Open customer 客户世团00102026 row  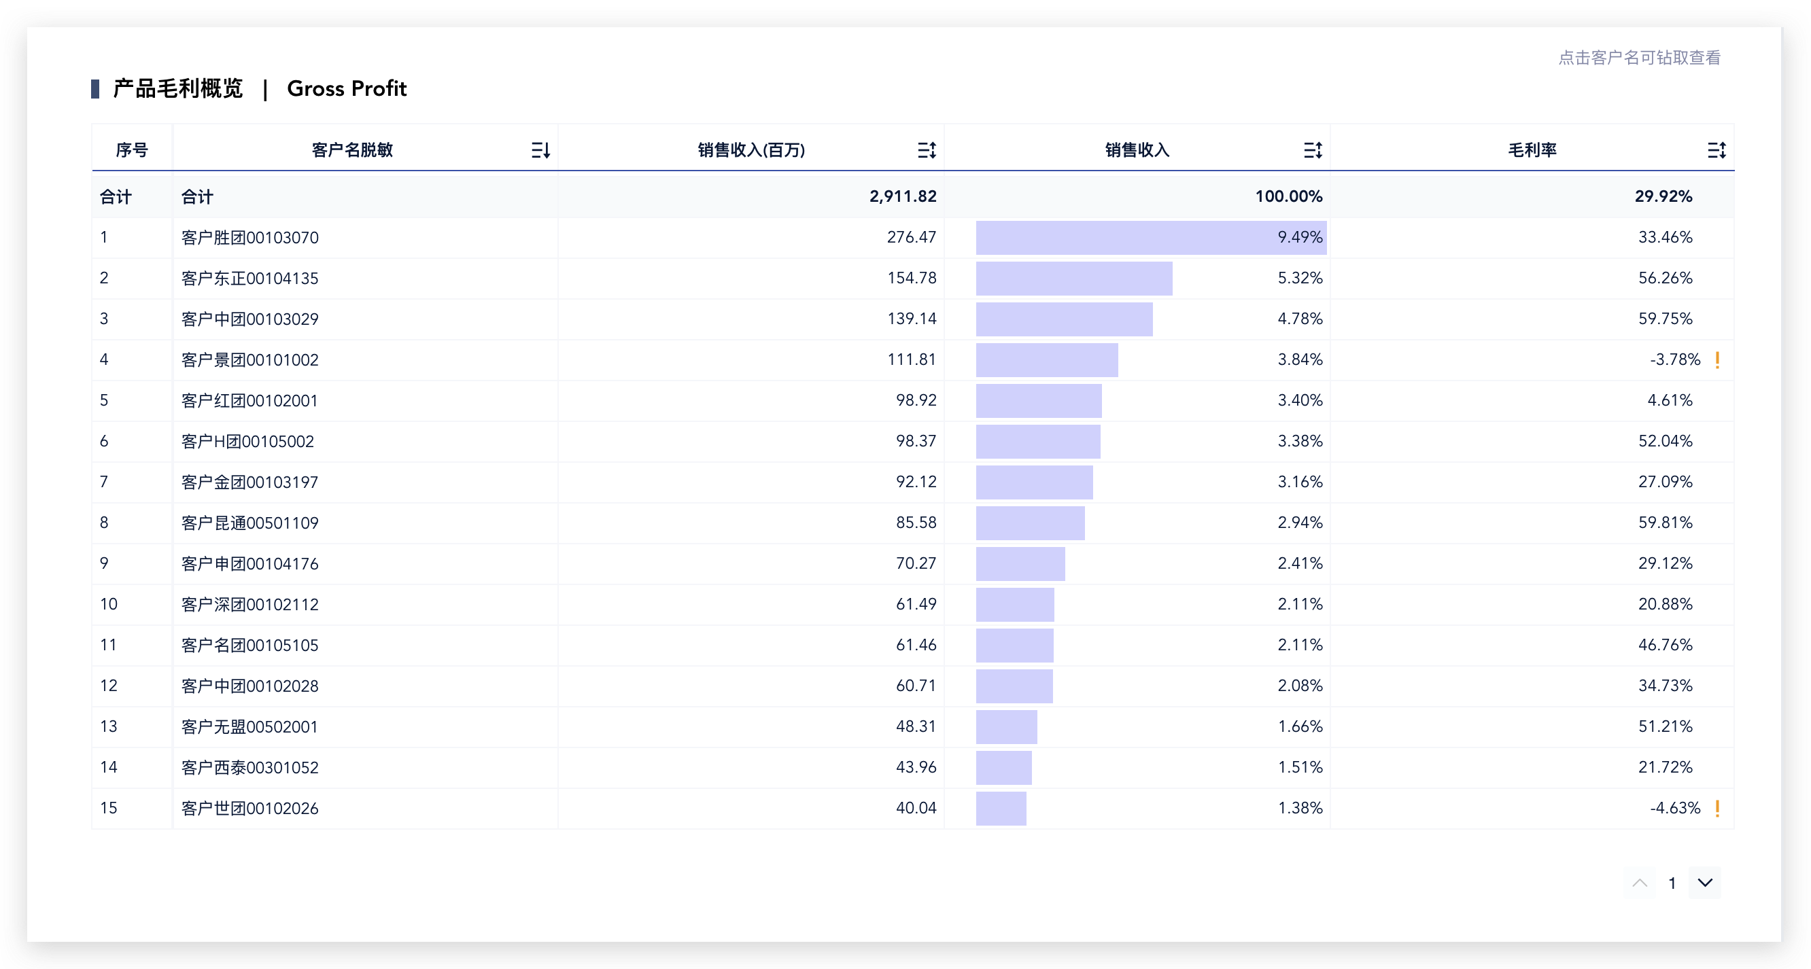(249, 808)
